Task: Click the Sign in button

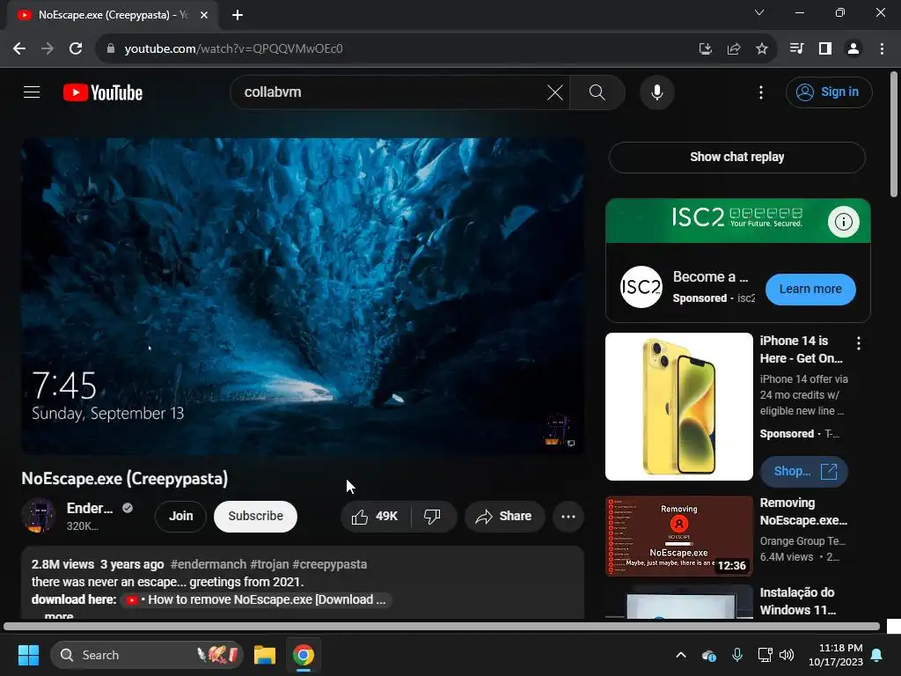Action: pos(829,92)
